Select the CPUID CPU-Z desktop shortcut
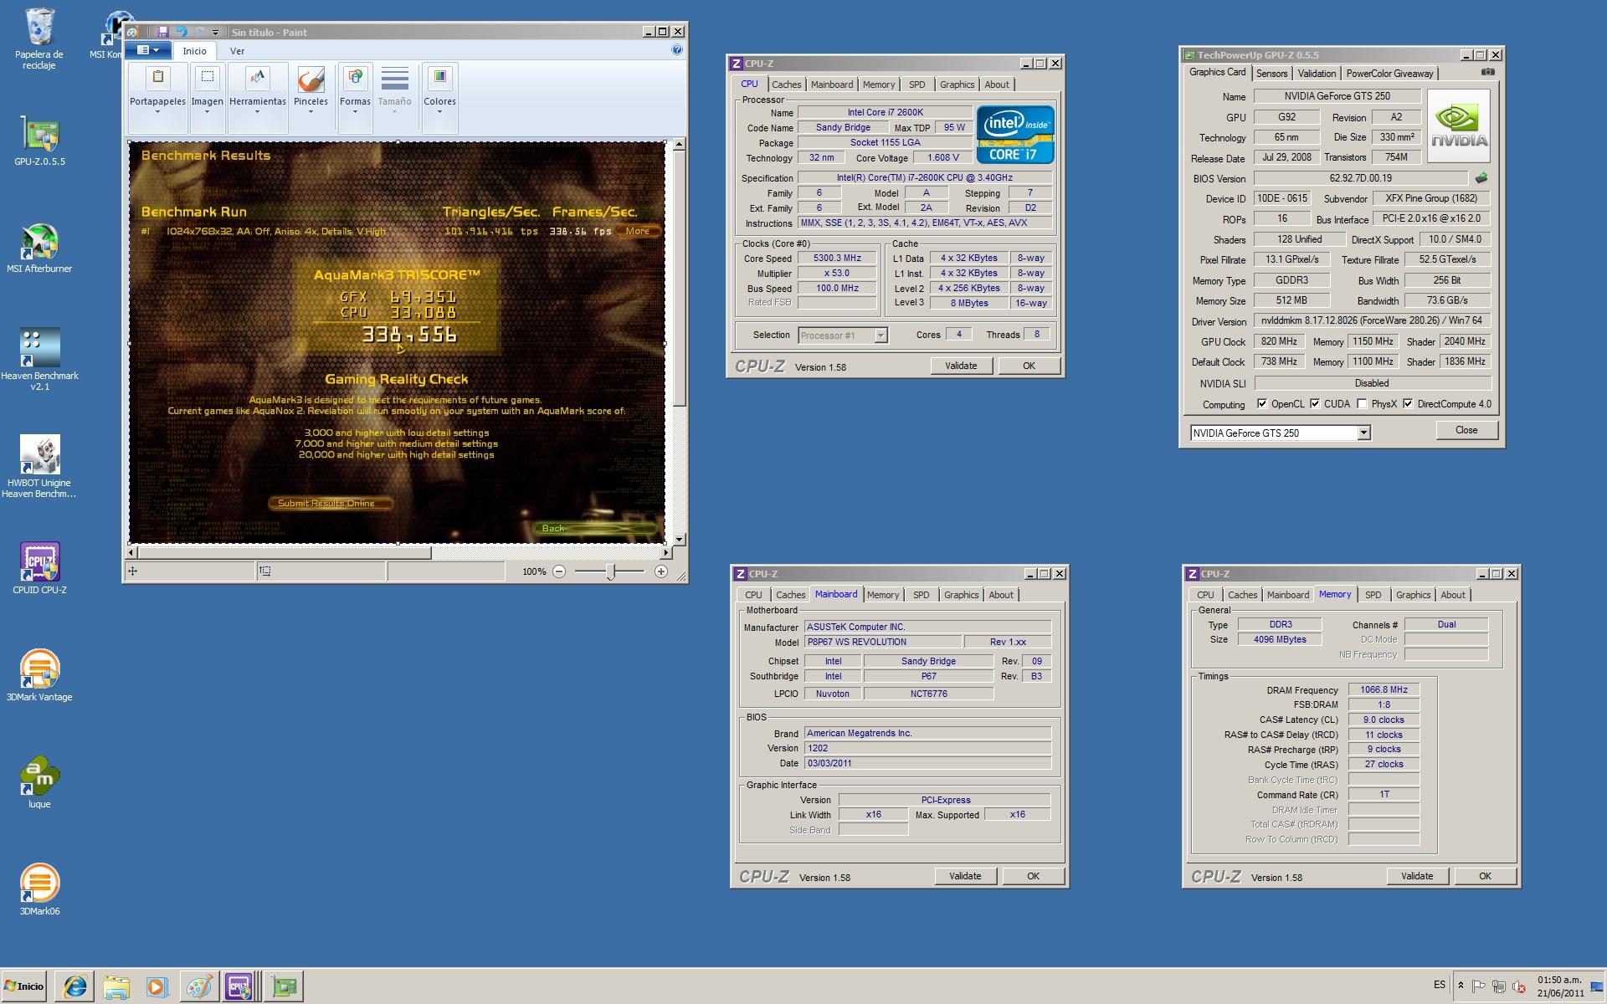1607x1004 pixels. (x=39, y=569)
